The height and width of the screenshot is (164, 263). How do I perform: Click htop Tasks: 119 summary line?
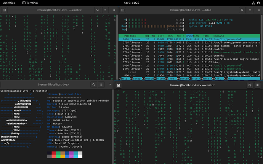coord(210,20)
